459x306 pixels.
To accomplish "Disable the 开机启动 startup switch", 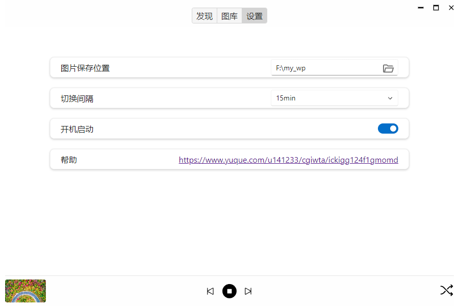I will point(388,129).
